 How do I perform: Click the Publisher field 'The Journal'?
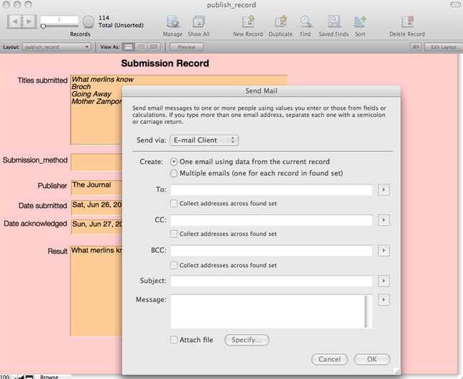pyautogui.click(x=97, y=187)
